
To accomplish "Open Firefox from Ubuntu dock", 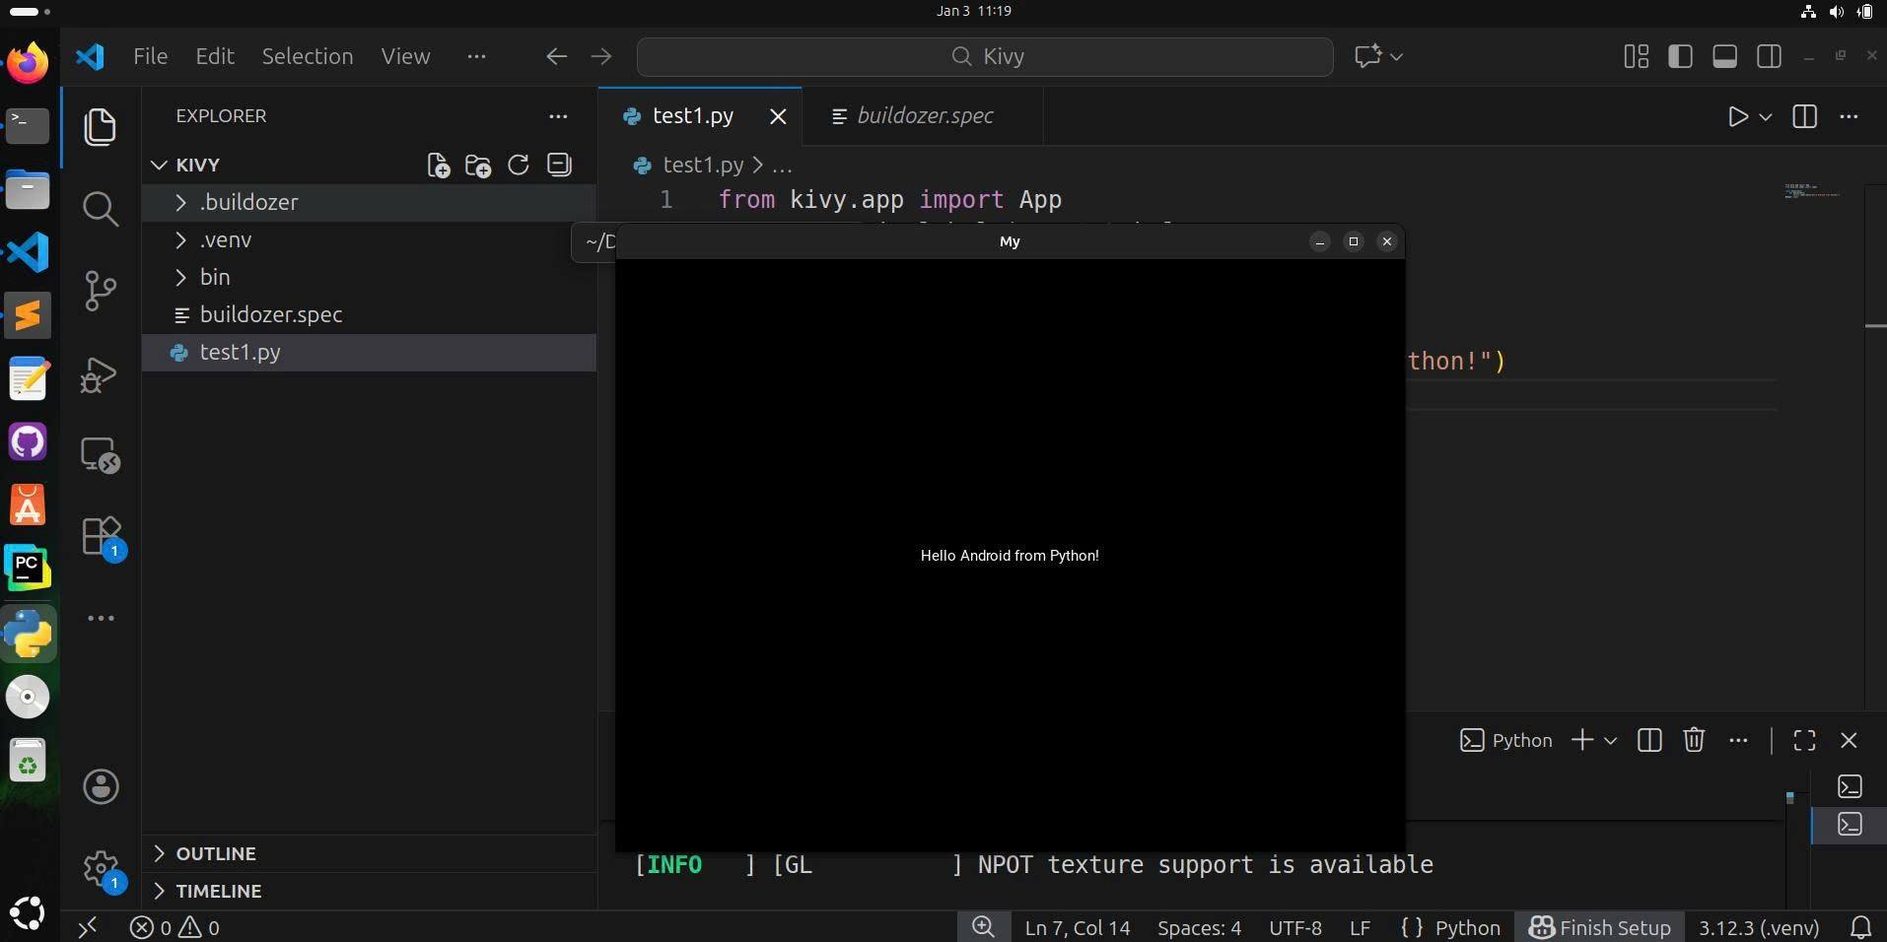I will pyautogui.click(x=28, y=63).
